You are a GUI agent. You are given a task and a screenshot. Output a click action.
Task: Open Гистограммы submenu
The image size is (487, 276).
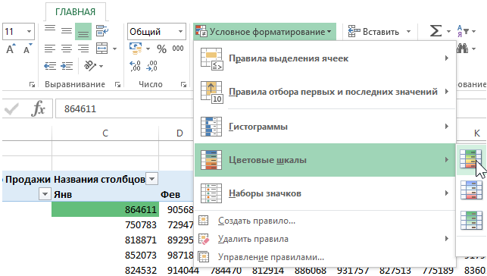click(x=325, y=127)
